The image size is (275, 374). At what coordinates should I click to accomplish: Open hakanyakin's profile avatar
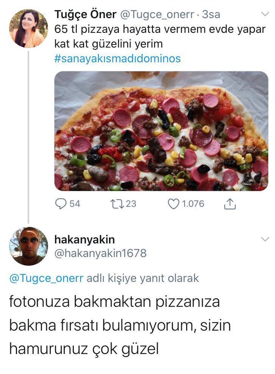[x=28, y=246]
